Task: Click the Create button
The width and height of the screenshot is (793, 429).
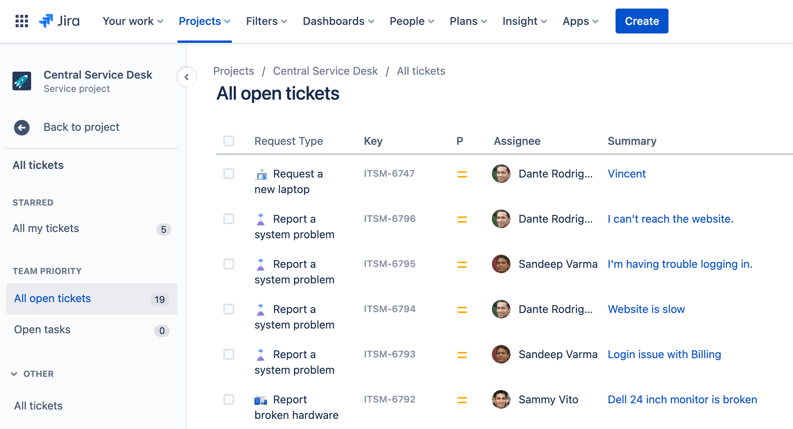Action: 642,21
